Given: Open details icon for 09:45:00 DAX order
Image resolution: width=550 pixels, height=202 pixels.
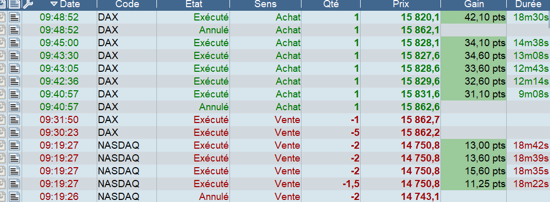Looking at the screenshot, I should (x=14, y=43).
